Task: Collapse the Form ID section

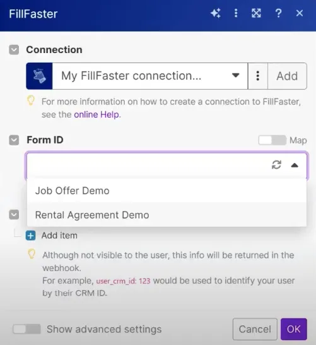Action: [14, 140]
